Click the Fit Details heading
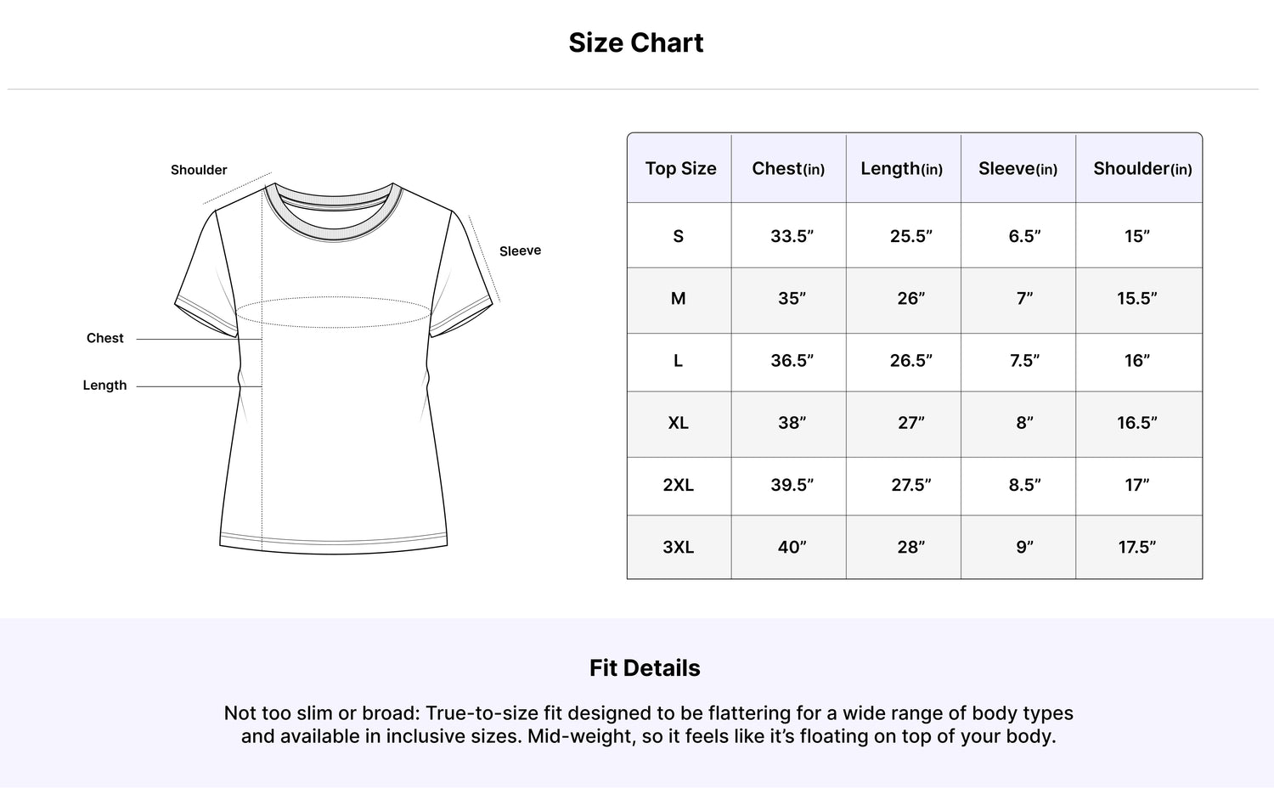Screen dimensions: 1274x788 click(x=645, y=668)
